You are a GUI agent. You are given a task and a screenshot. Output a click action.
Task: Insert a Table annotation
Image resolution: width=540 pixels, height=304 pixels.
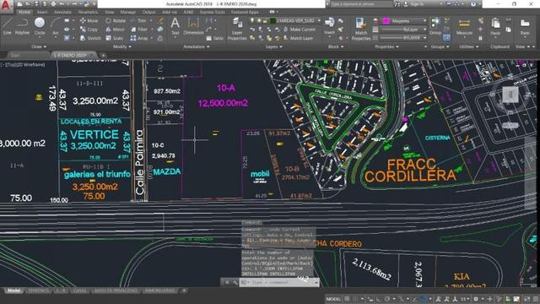pyautogui.click(x=215, y=38)
